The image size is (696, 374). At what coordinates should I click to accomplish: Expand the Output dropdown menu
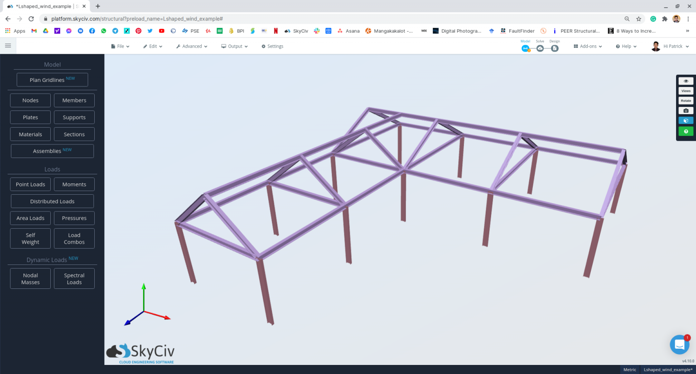pos(234,46)
